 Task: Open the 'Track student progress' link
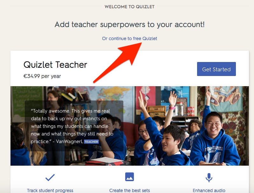(50, 190)
